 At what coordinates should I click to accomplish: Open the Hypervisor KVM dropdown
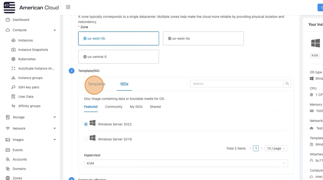pyautogui.click(x=186, y=163)
